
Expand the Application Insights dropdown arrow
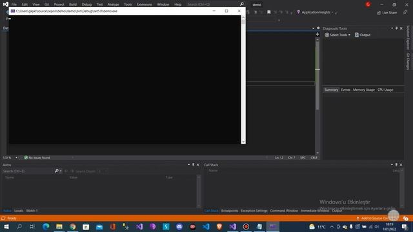[x=332, y=12]
